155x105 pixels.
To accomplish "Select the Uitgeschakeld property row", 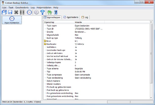I will (x=97, y=35).
